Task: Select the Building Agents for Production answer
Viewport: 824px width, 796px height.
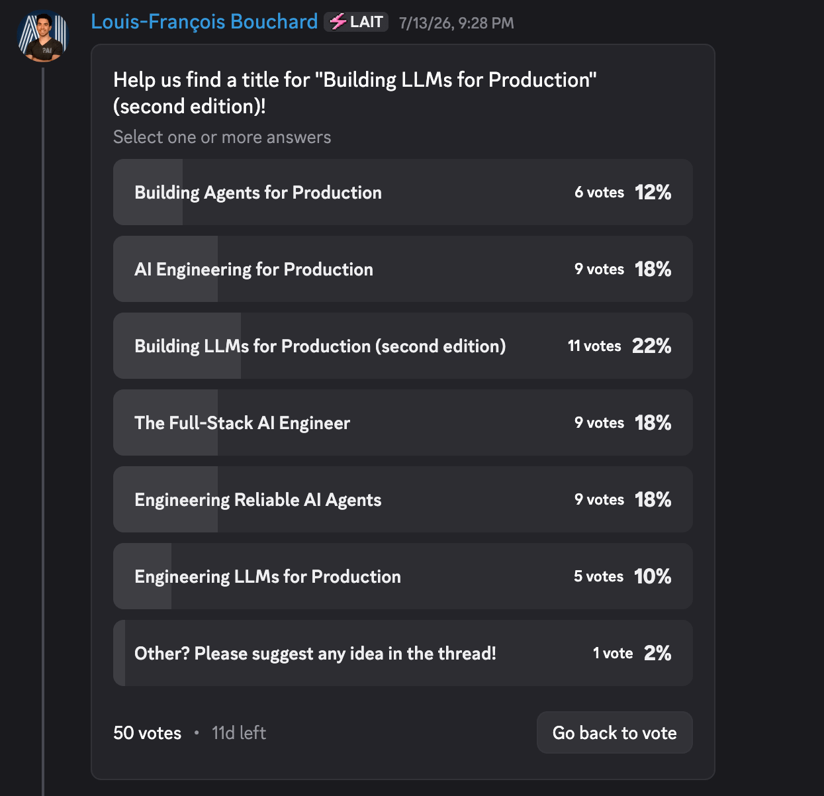Action: click(403, 192)
